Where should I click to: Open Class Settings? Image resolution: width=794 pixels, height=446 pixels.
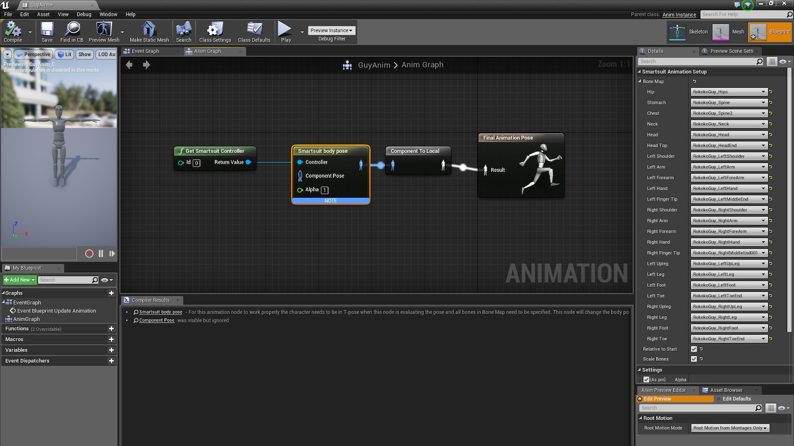click(x=215, y=32)
